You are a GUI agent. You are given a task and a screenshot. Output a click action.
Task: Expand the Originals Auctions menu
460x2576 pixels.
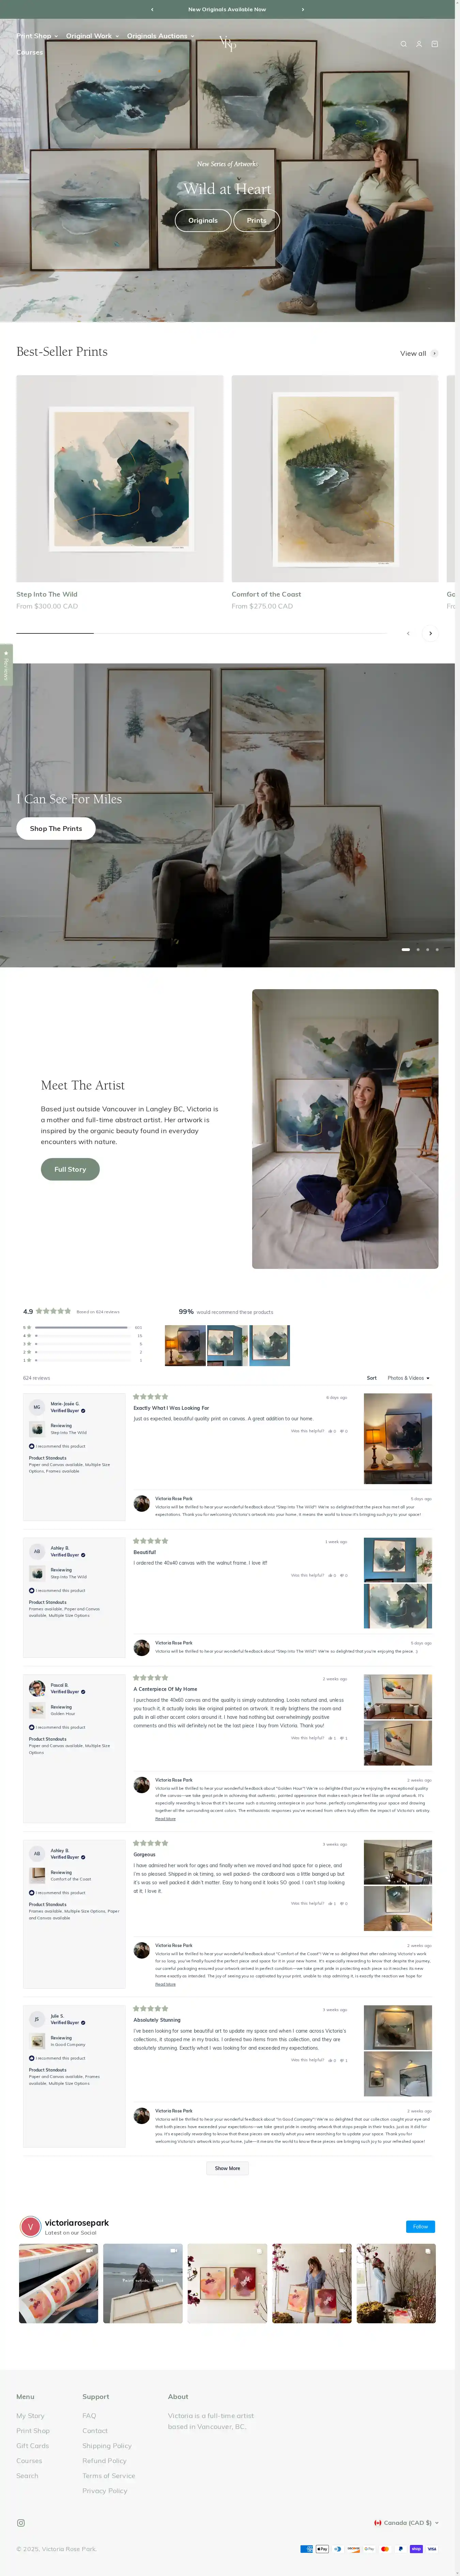pos(161,36)
